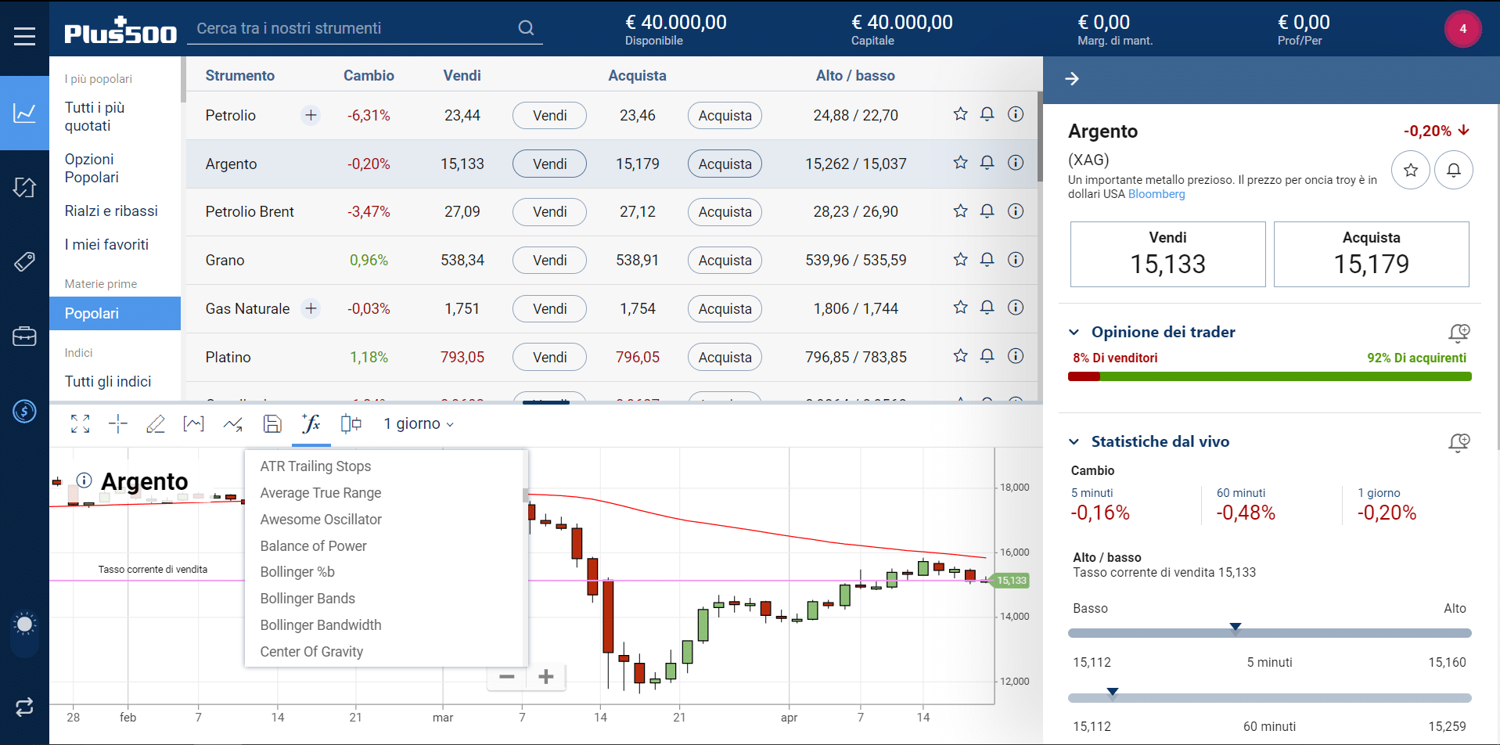Screen dimensions: 1500x745
Task: Add Petrolio to favorites star
Action: (960, 114)
